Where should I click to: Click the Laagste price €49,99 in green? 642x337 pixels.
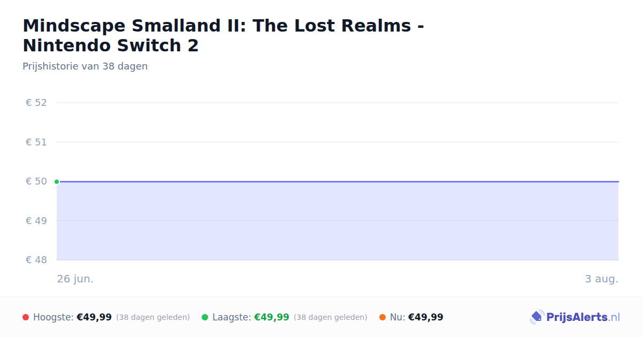pyautogui.click(x=272, y=317)
